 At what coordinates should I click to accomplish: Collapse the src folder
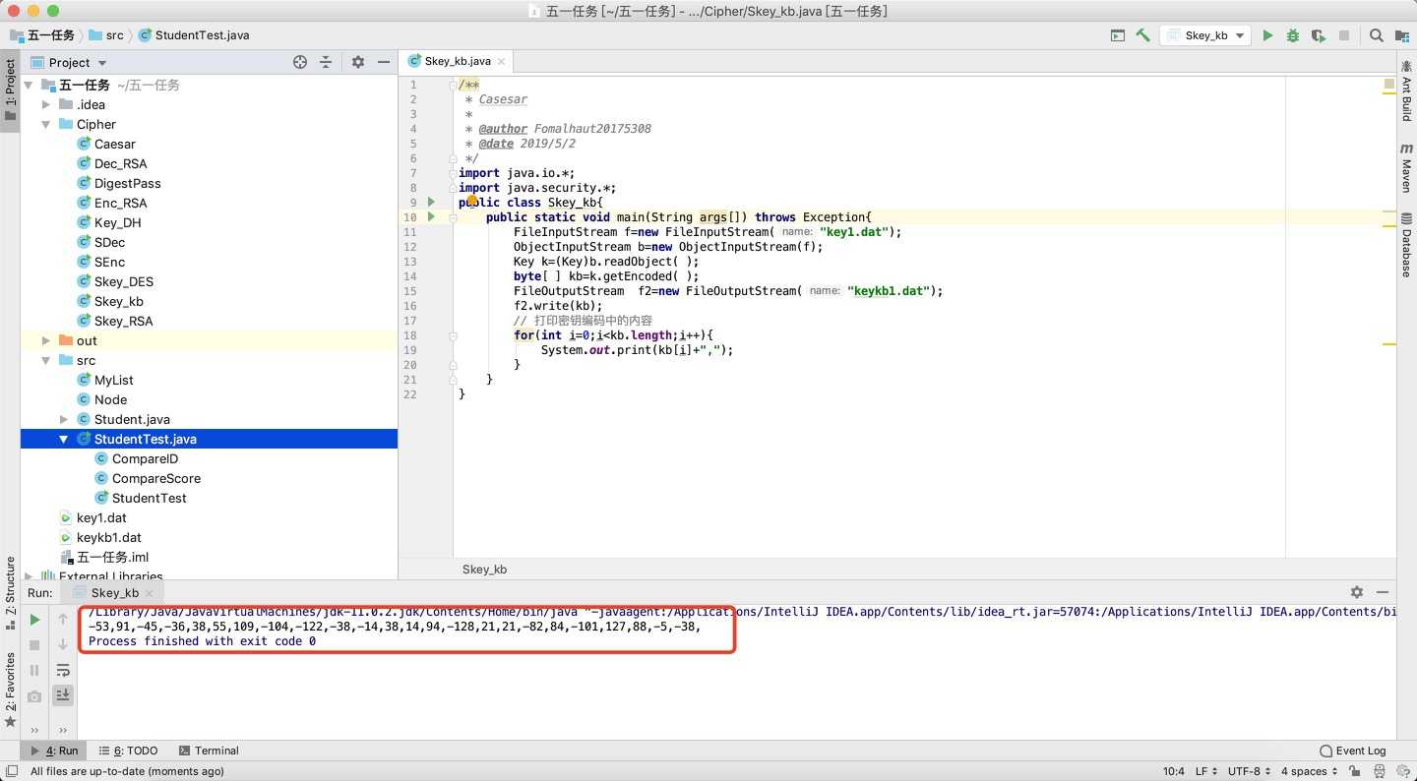click(x=45, y=360)
